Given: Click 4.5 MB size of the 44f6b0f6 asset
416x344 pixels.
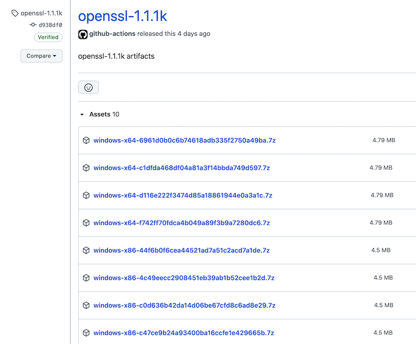Looking at the screenshot, I should coord(381,250).
